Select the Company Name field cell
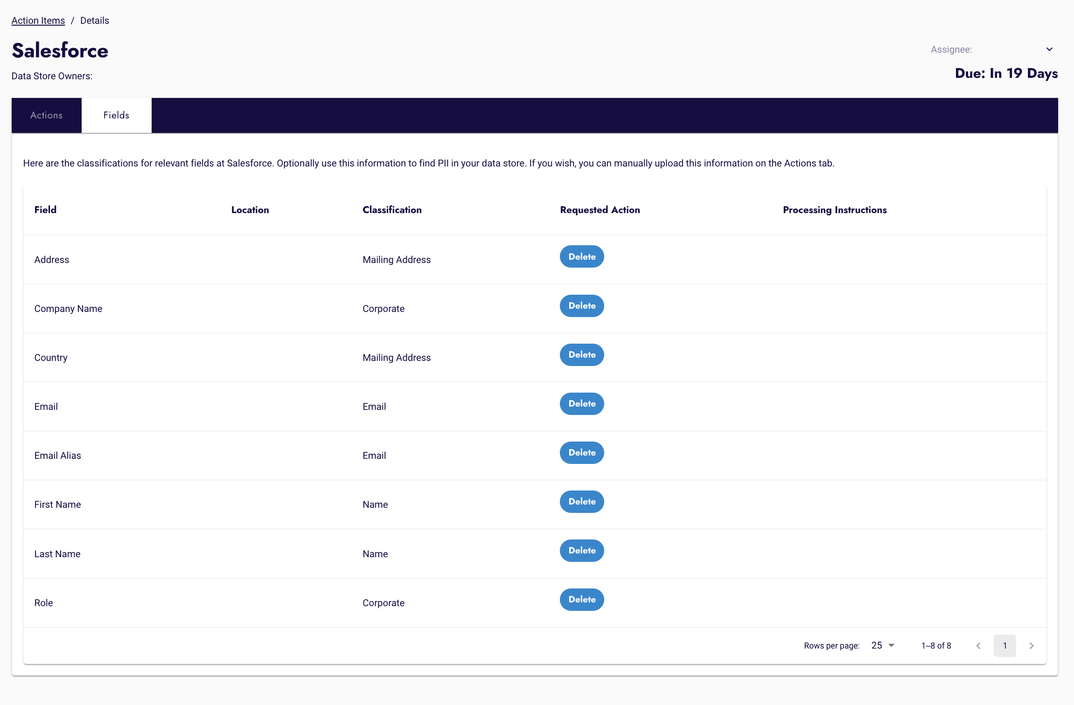 tap(68, 309)
